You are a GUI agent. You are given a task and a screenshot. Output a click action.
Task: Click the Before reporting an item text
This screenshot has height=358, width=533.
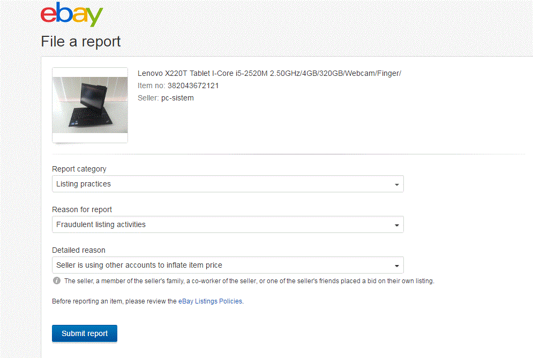(x=114, y=301)
